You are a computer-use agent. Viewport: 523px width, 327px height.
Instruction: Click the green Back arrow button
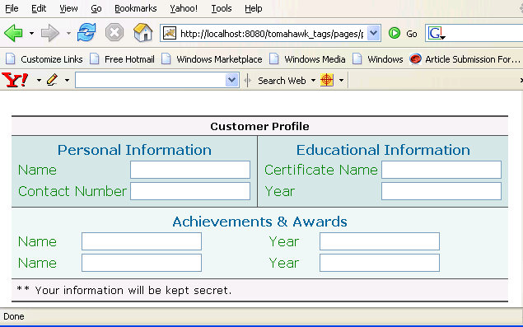13,33
